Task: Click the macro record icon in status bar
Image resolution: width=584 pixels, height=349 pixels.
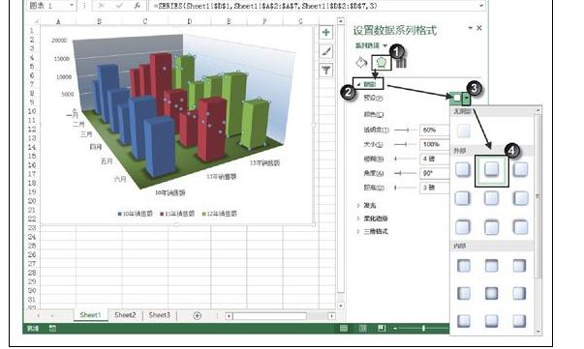Action: point(52,328)
